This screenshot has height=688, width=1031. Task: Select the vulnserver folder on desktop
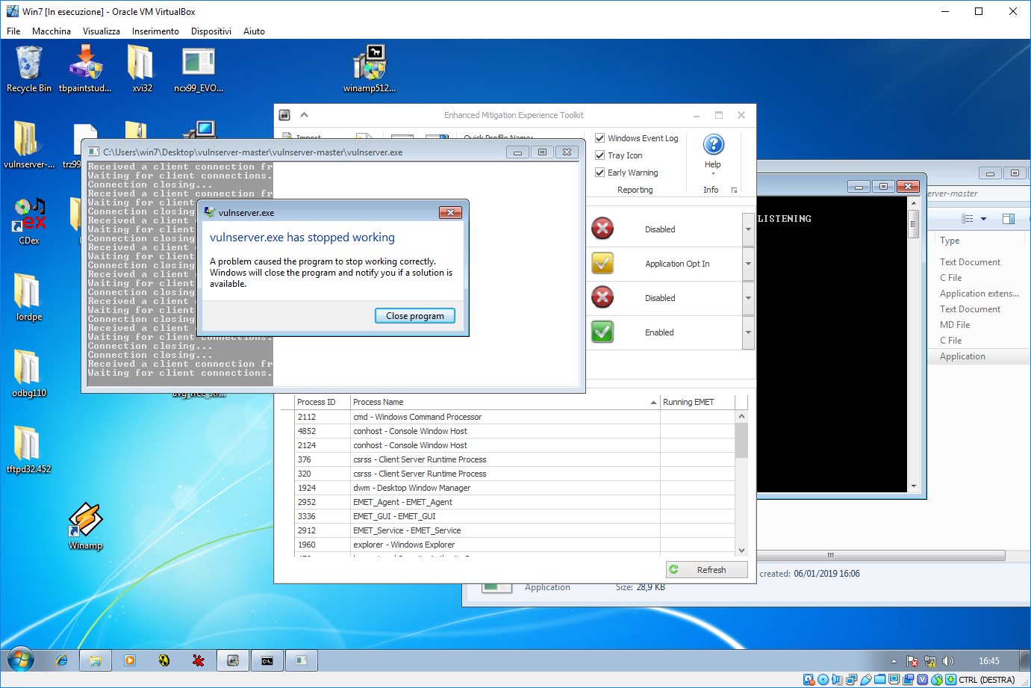click(29, 145)
